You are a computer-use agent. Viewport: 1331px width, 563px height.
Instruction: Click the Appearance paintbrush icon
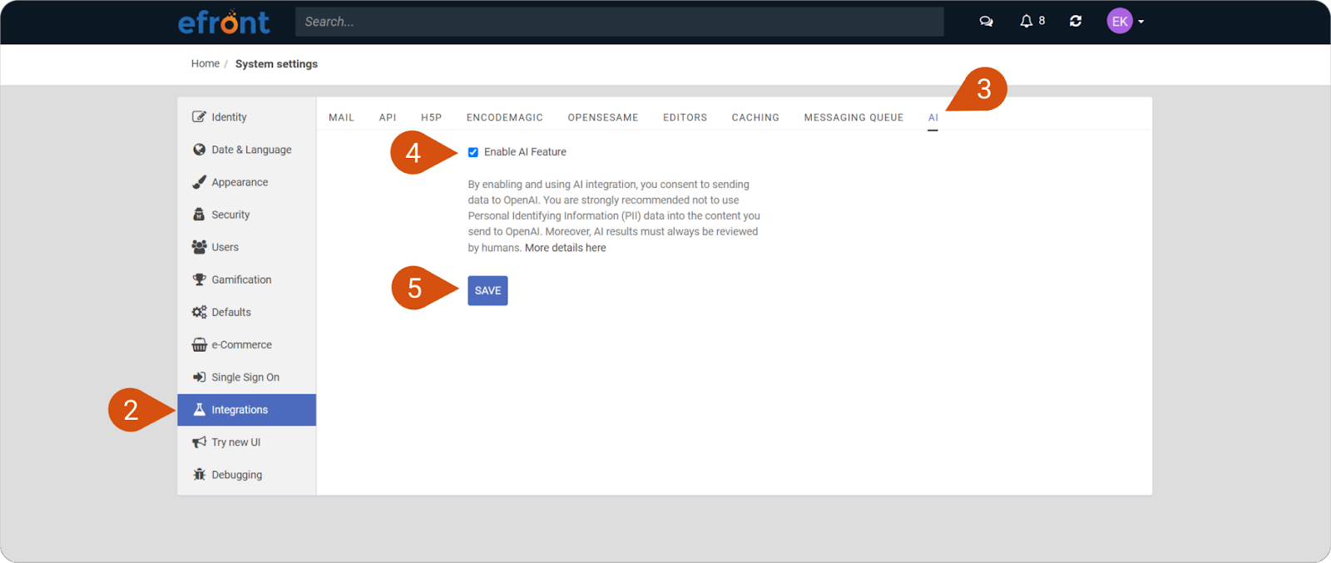coord(199,182)
